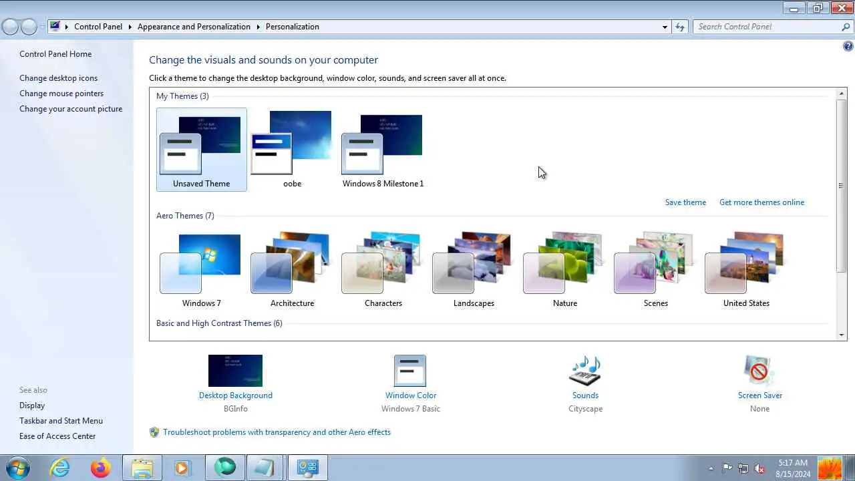Open the Start menu orb
855x481 pixels.
(x=18, y=468)
